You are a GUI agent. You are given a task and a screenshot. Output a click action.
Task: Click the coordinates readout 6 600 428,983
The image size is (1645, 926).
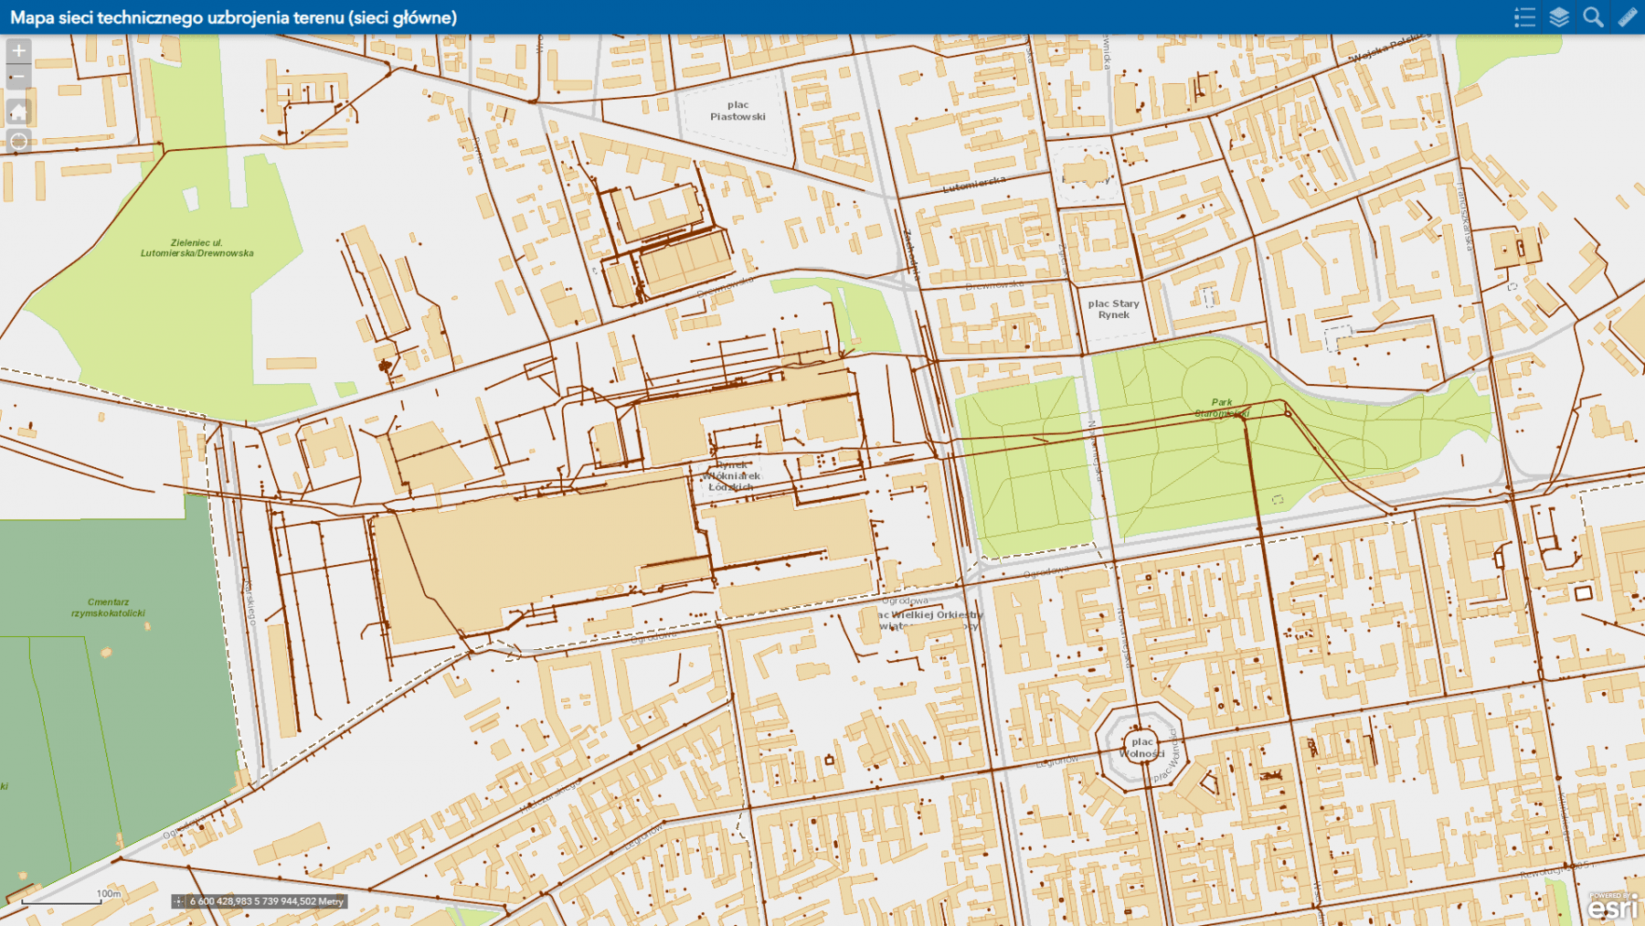267,901
